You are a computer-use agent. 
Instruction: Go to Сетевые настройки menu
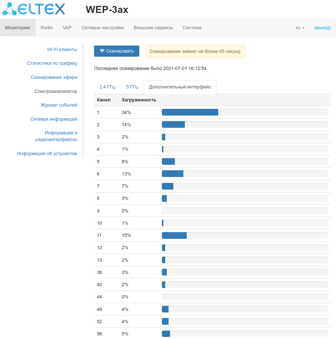pyautogui.click(x=103, y=28)
